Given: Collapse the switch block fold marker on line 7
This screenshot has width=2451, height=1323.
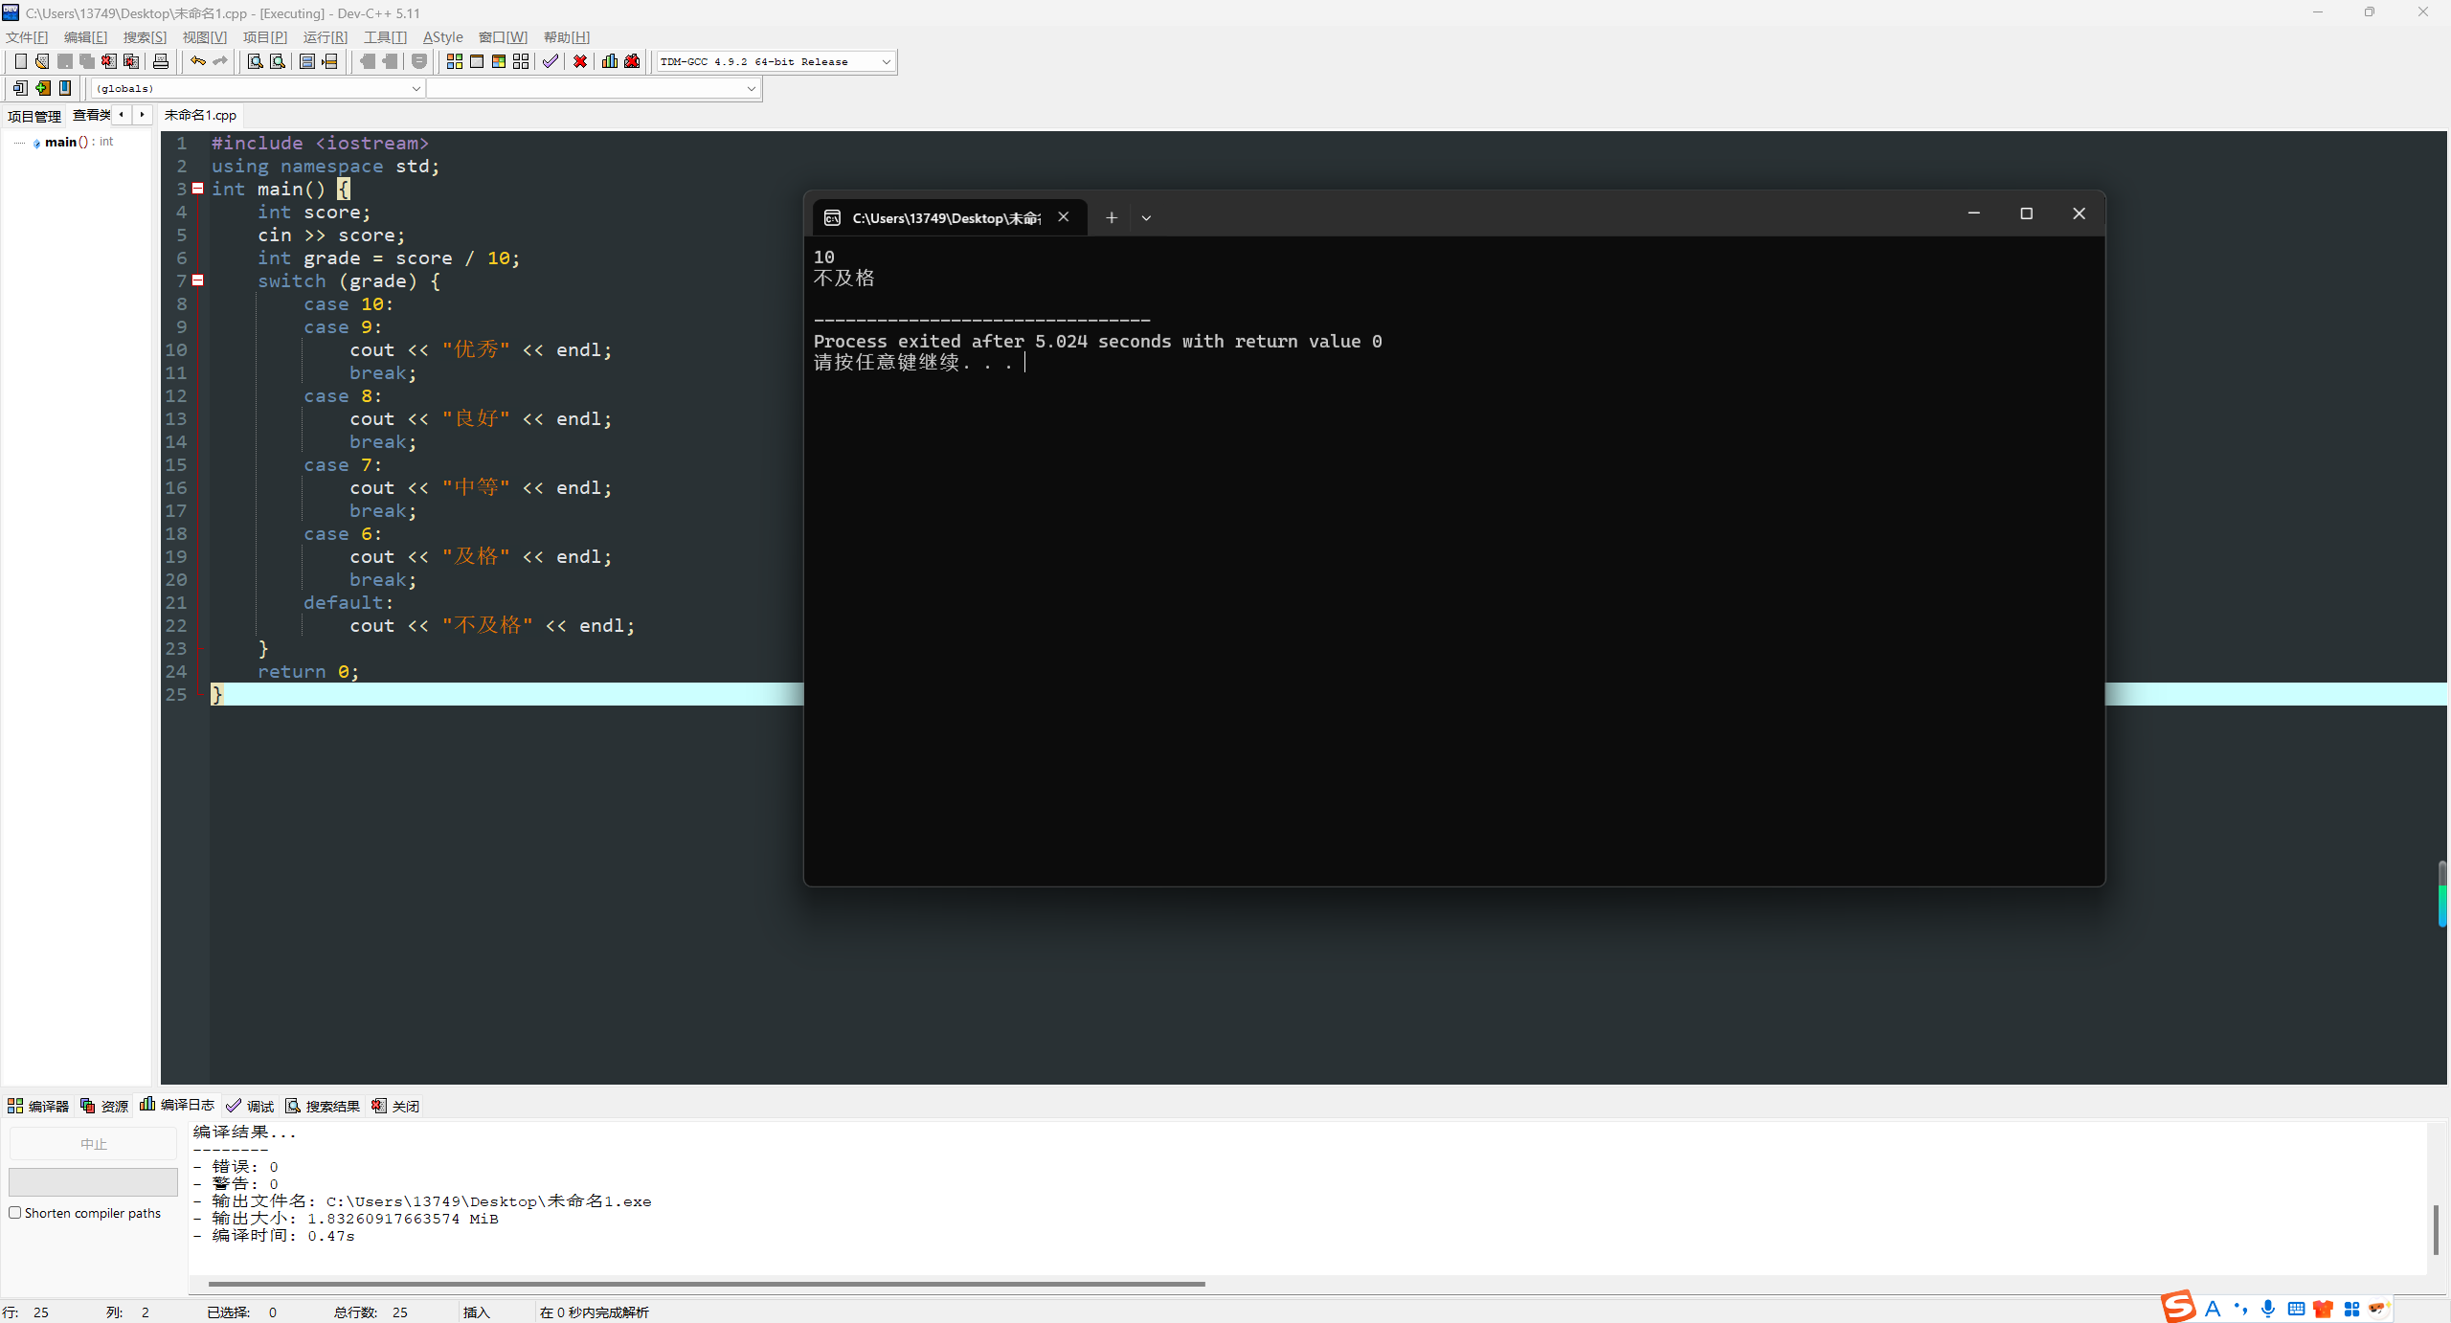Looking at the screenshot, I should 198,280.
